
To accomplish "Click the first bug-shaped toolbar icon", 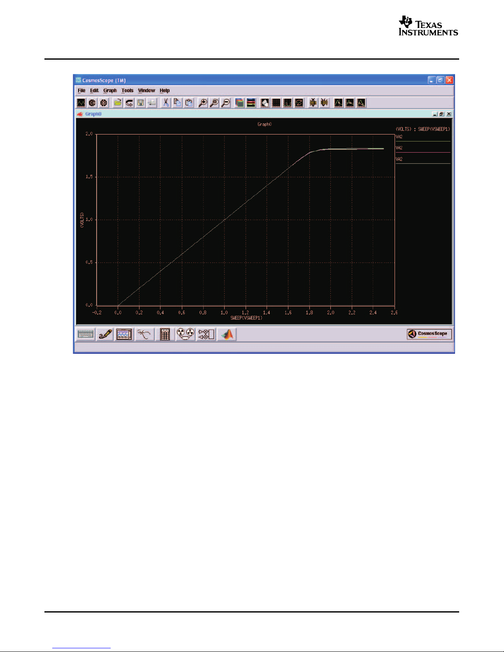I will 313,103.
